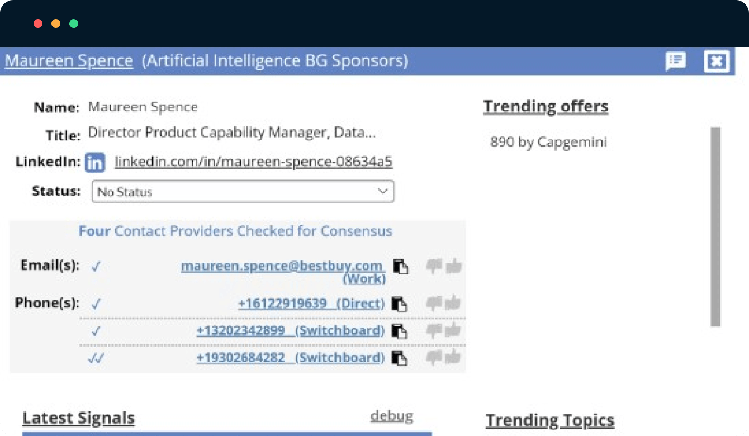Click the Trending offers scrollbar

click(x=715, y=226)
